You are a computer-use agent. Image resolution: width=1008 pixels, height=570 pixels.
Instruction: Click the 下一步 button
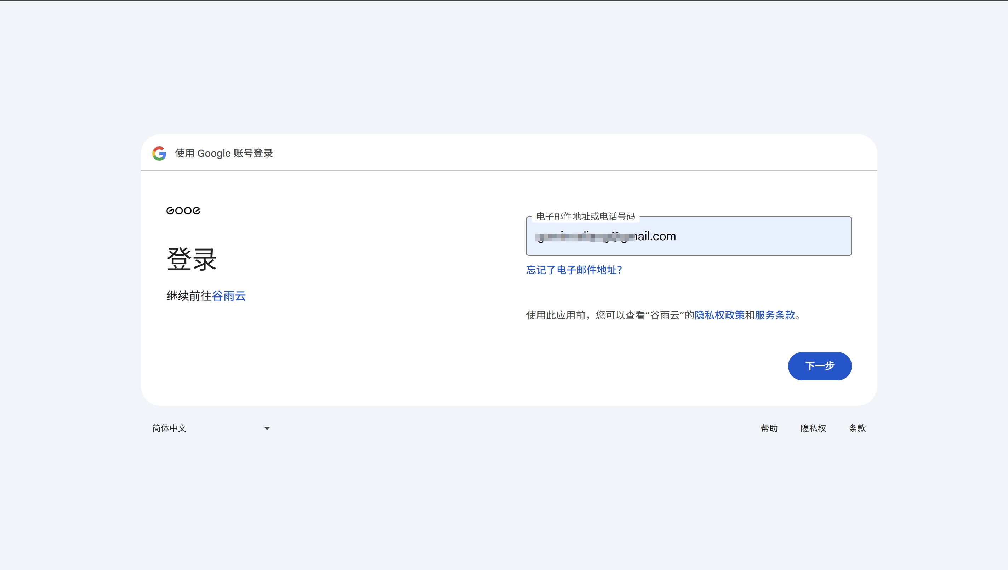[x=820, y=366]
